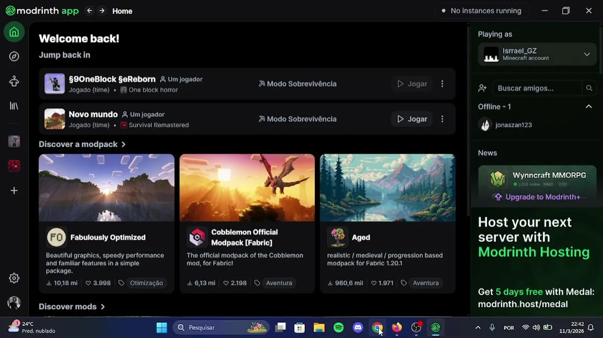Open the Discover compass sidebar icon
Viewport: 603px width, 338px height.
click(14, 56)
